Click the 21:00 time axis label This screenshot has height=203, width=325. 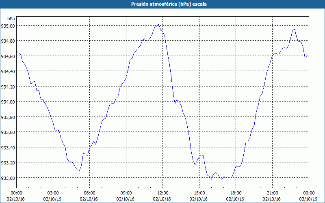272,193
